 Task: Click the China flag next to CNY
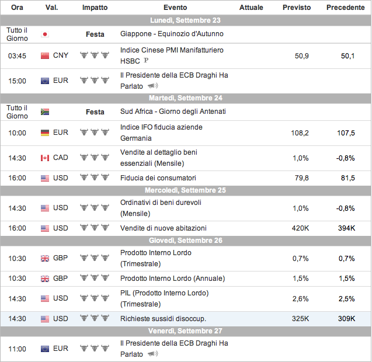coord(45,55)
